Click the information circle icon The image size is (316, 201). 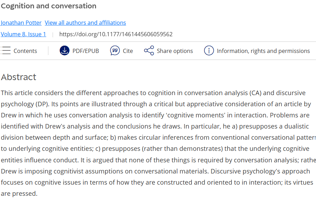tap(209, 51)
